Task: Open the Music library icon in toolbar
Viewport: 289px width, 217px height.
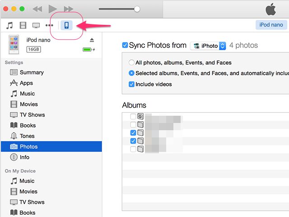Action: click(x=9, y=25)
